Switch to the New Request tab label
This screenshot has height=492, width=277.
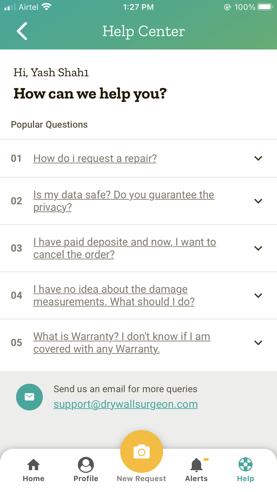click(142, 478)
